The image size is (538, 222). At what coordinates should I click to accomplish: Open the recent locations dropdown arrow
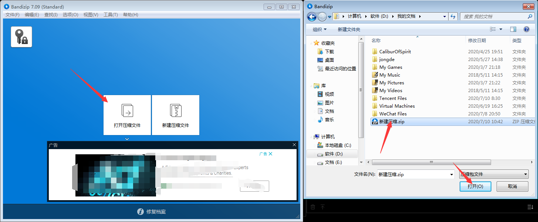point(329,17)
